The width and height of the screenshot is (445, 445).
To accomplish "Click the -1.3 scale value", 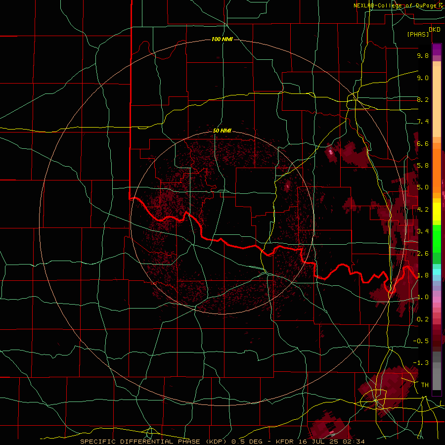I will 421,363.
